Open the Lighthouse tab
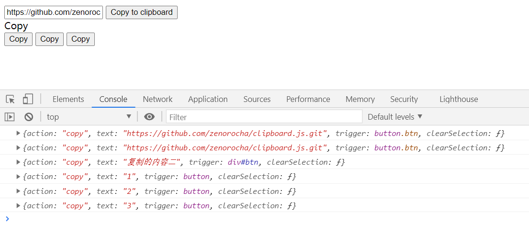The width and height of the screenshot is (529, 225). click(x=459, y=99)
